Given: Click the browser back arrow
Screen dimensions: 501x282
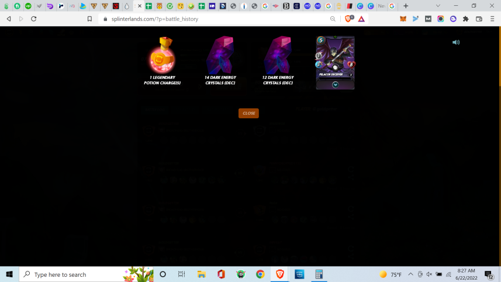Looking at the screenshot, I should (9, 19).
